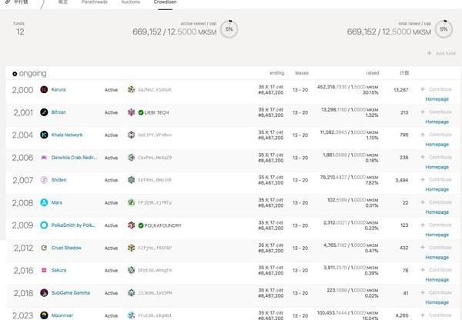Contribute to the Sakura crowdloan

[436, 270]
